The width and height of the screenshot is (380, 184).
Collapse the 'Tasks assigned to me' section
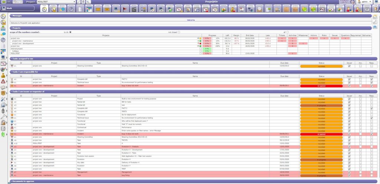click(x=11, y=59)
